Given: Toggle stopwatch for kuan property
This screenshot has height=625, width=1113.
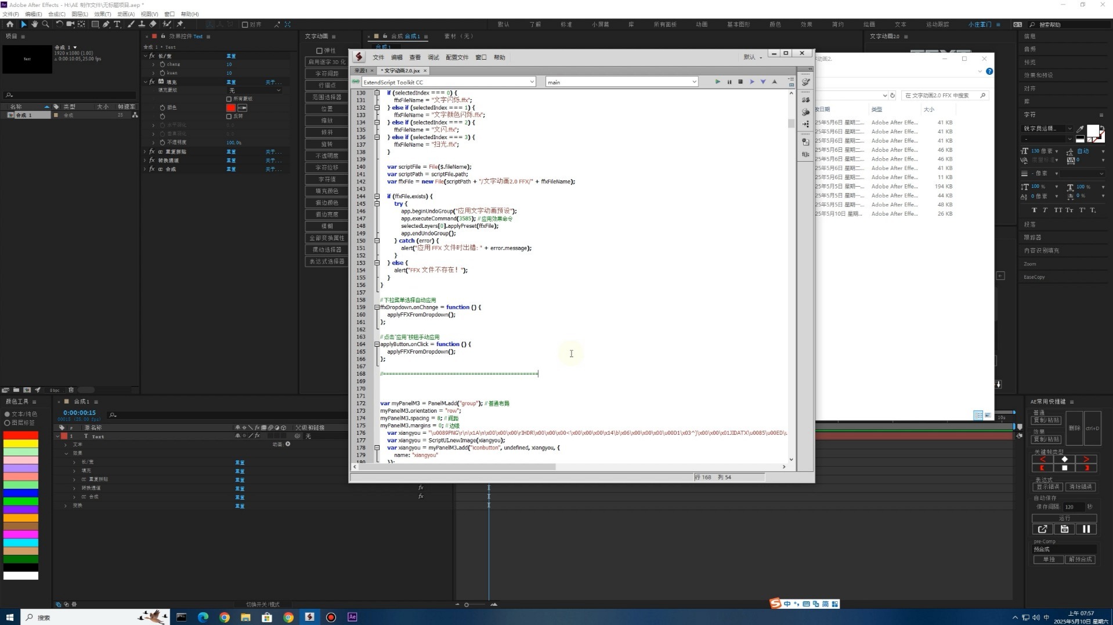Looking at the screenshot, I should pos(162,73).
